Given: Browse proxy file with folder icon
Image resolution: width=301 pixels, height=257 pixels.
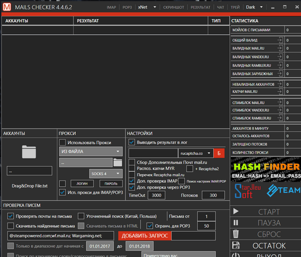Looking at the screenshot, I should (x=117, y=163).
